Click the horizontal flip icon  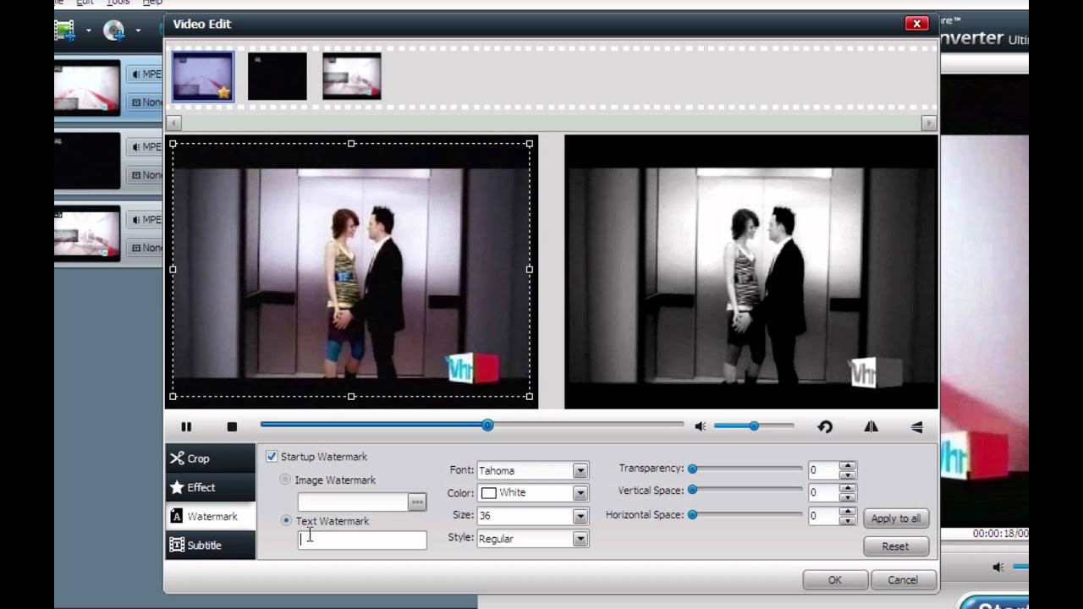pos(871,427)
